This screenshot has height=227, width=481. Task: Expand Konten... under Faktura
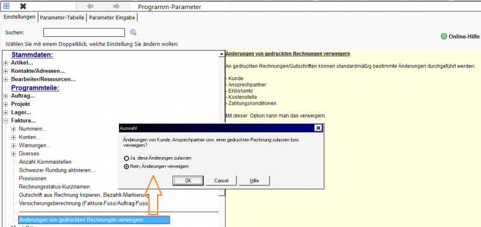(x=13, y=137)
